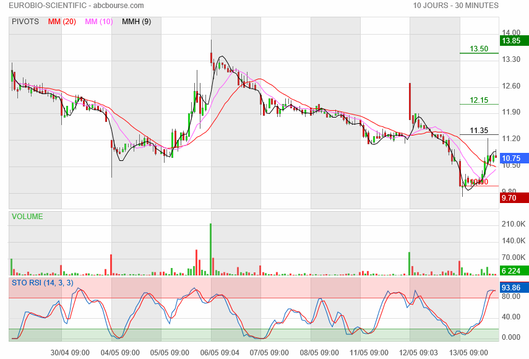Select the green VOLUME panel label
Image resolution: width=529 pixels, height=359 pixels.
[x=27, y=217]
